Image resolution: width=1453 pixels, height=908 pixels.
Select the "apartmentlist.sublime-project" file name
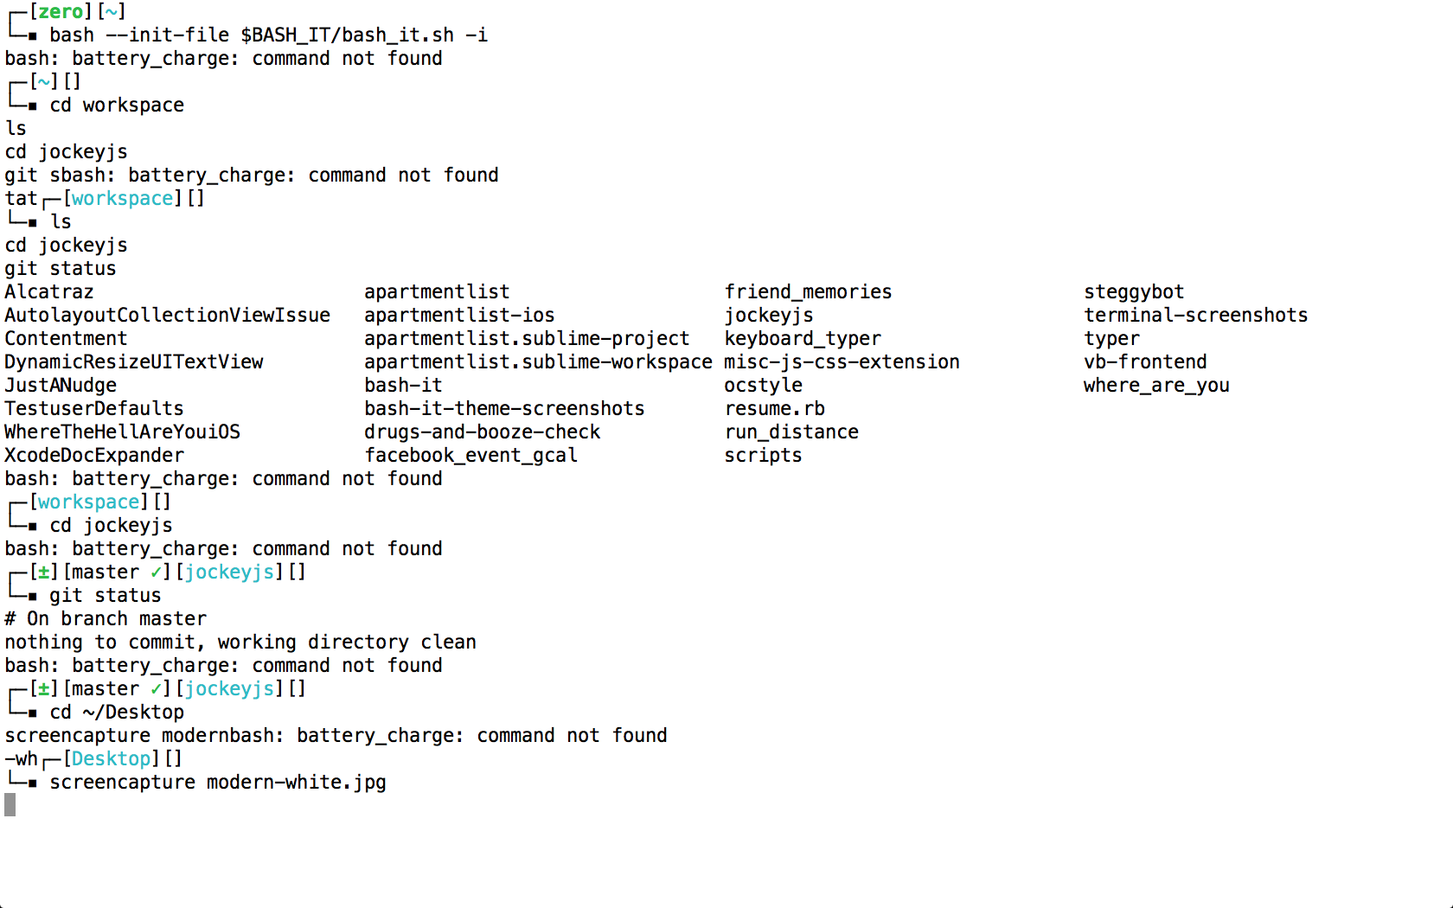point(527,338)
